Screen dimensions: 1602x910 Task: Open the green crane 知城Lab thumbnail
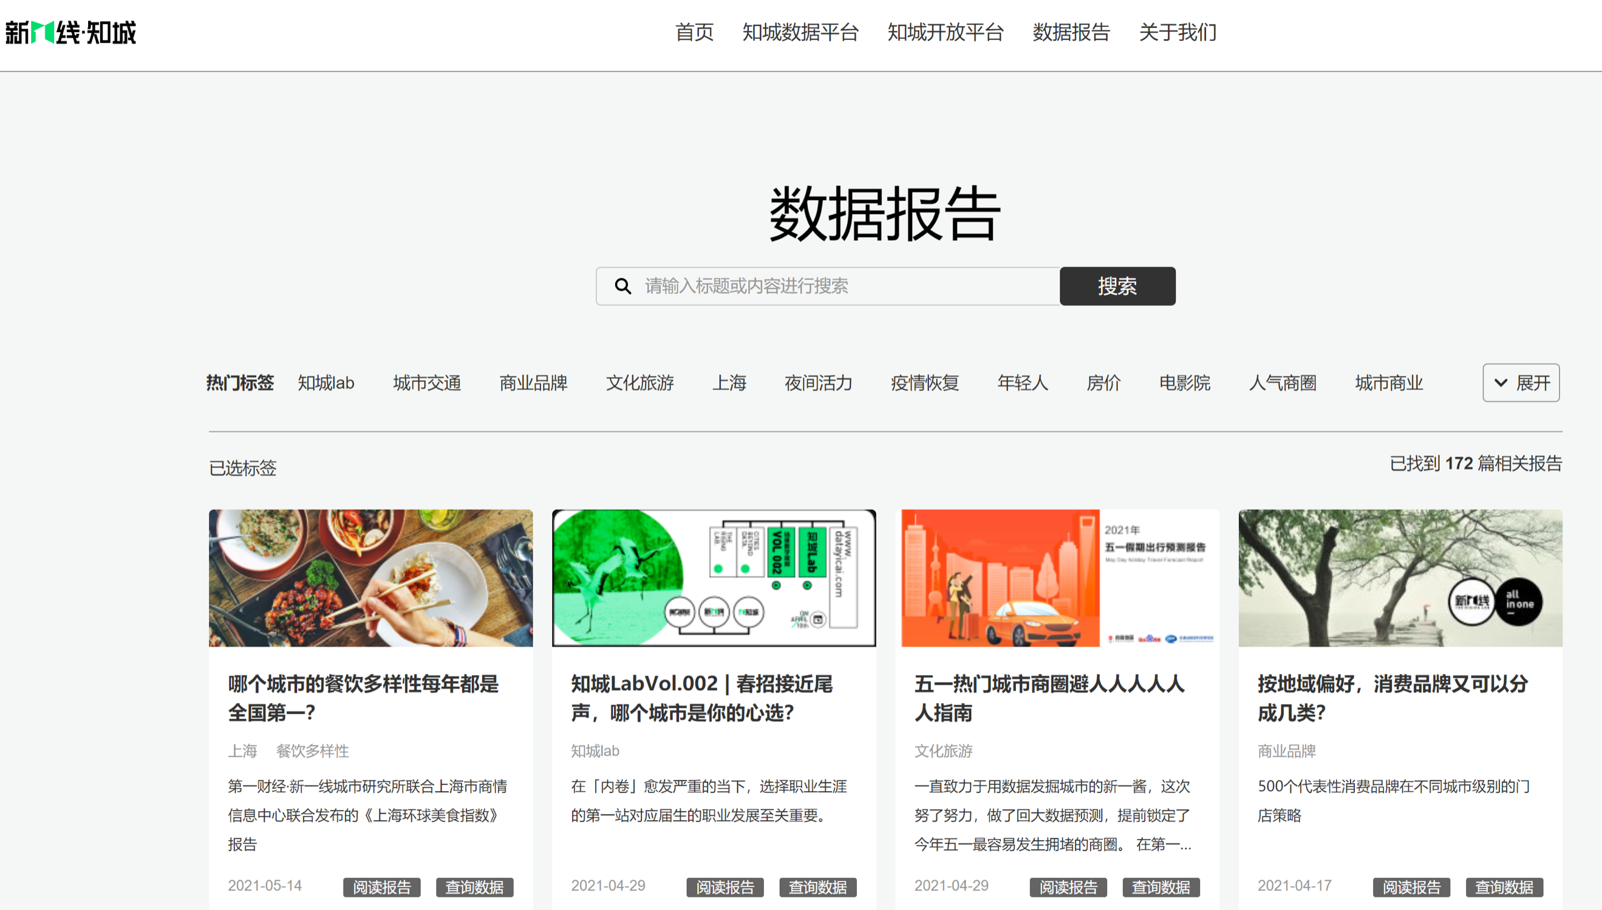point(714,577)
